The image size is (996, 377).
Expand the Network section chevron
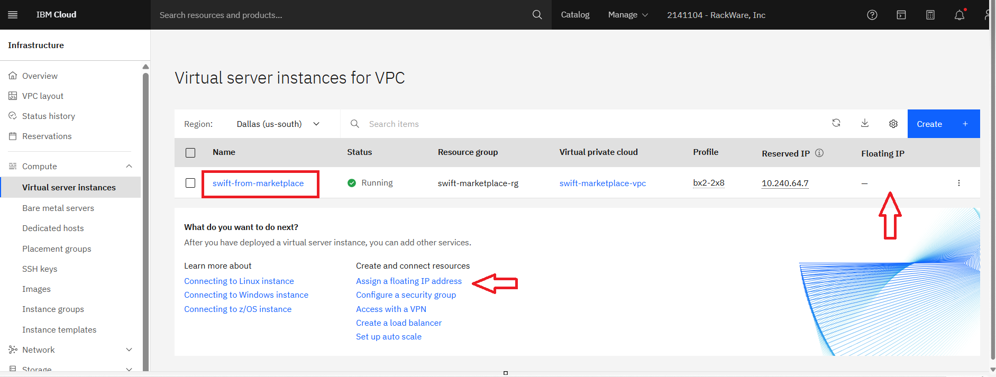tap(129, 350)
